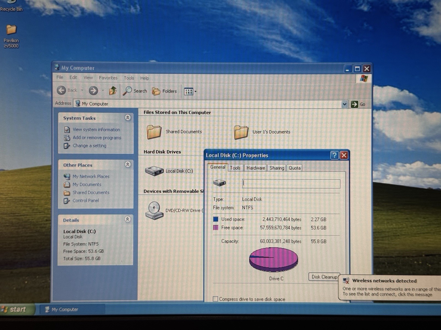Click the Drive C pie chart

pyautogui.click(x=273, y=259)
